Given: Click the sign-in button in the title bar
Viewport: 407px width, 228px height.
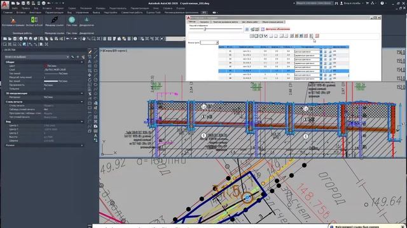Looking at the screenshot, I should pos(350,3).
